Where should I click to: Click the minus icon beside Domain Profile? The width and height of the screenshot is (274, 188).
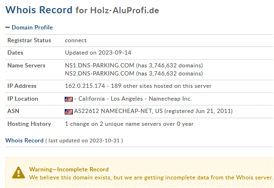pyautogui.click(x=7, y=27)
